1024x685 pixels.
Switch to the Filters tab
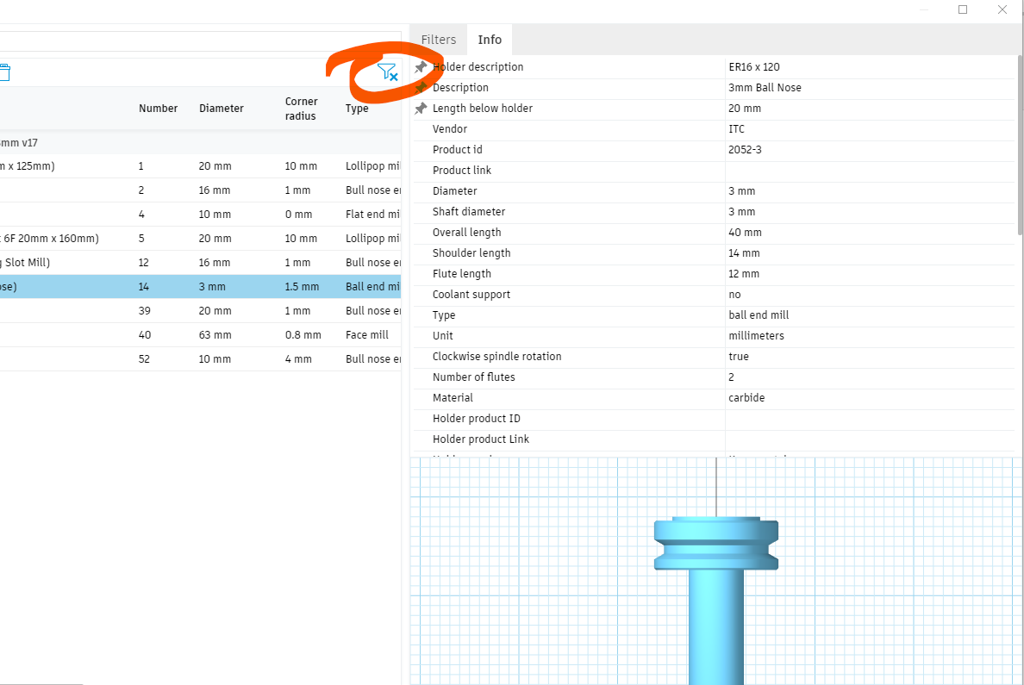pos(437,39)
